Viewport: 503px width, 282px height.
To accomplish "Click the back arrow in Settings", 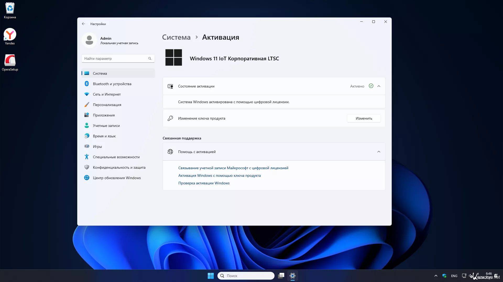I will (x=83, y=24).
